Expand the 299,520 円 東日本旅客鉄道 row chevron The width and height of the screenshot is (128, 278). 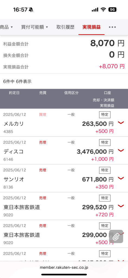tap(121, 206)
